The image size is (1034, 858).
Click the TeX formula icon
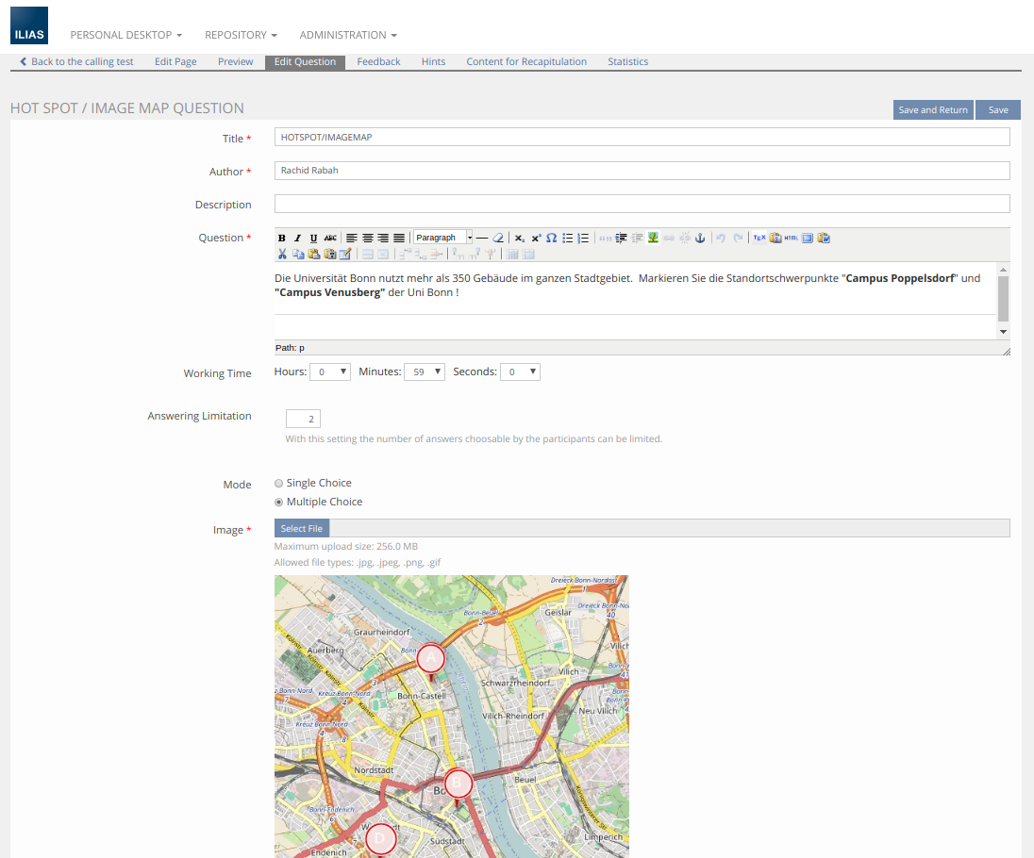click(759, 239)
